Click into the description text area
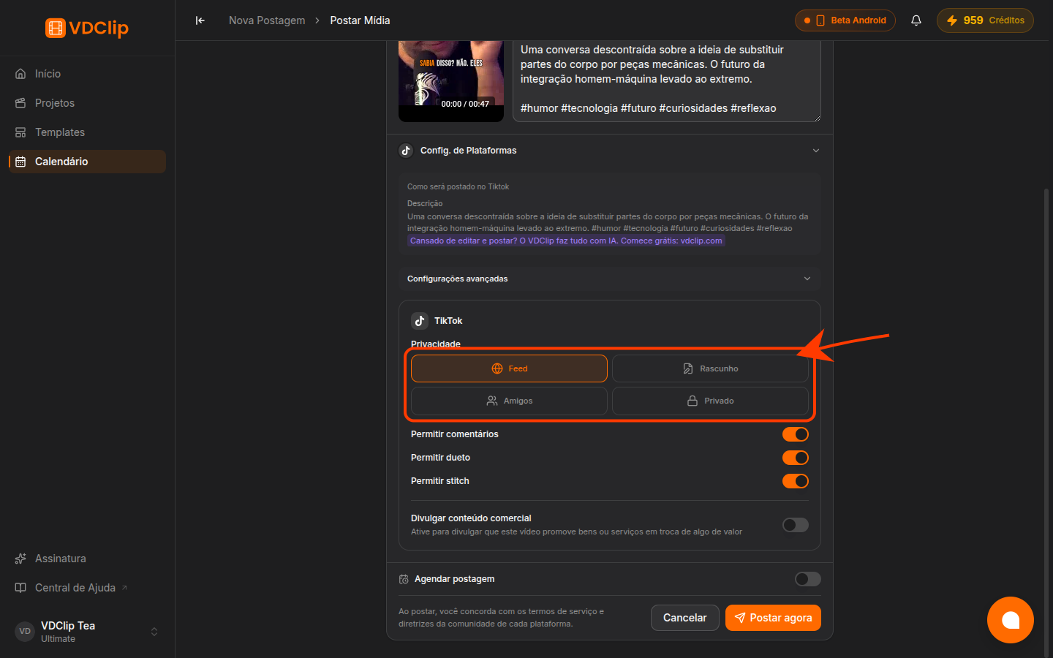1053x658 pixels. coord(667,80)
